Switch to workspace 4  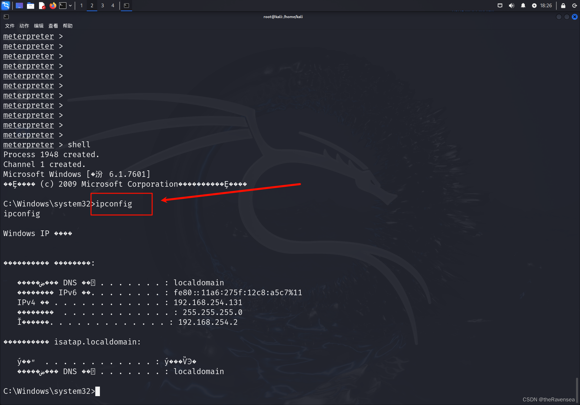click(x=113, y=6)
